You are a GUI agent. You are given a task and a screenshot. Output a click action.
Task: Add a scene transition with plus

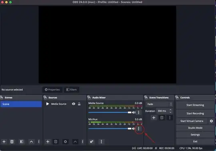coord(154,117)
